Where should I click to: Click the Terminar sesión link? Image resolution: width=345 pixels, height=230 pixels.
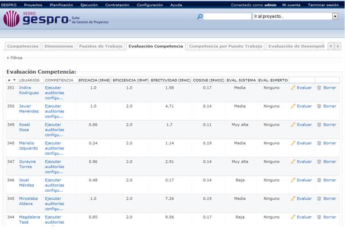pos(323,5)
